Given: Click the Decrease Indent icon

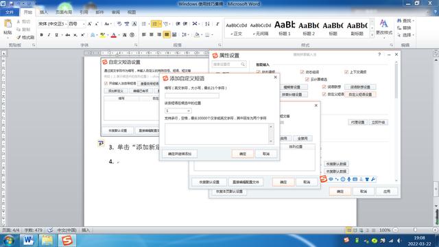Looking at the screenshot, I should (178, 24).
